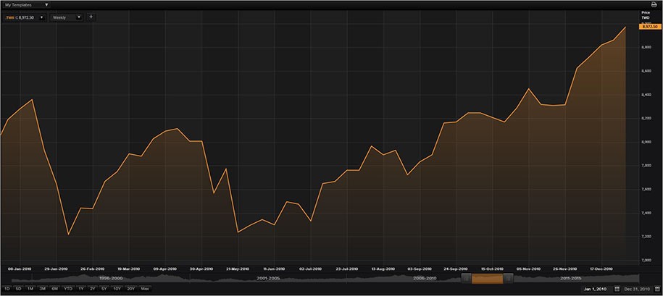
Task: Select the 20Y time range
Action: pos(131,289)
